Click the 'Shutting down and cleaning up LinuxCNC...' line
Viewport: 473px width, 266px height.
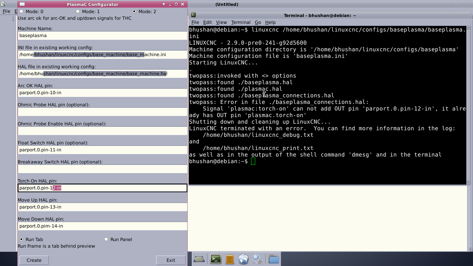[260, 122]
